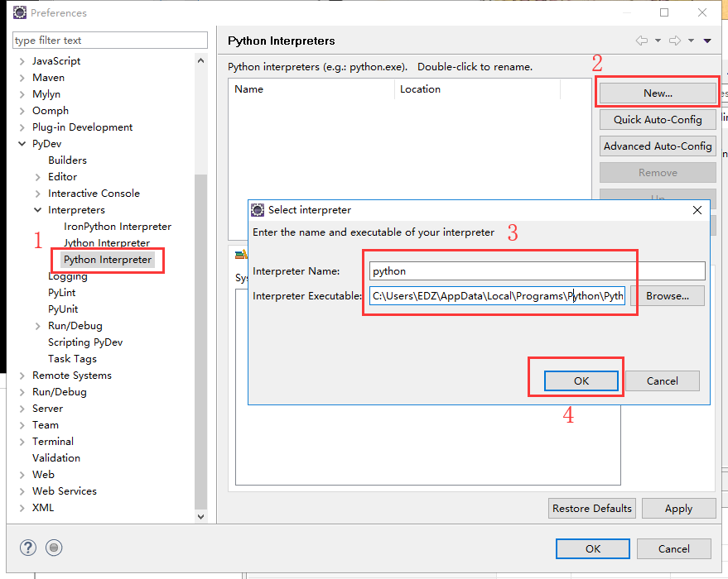This screenshot has width=728, height=579.
Task: Click Restore Defaults at the bottom
Action: 591,508
